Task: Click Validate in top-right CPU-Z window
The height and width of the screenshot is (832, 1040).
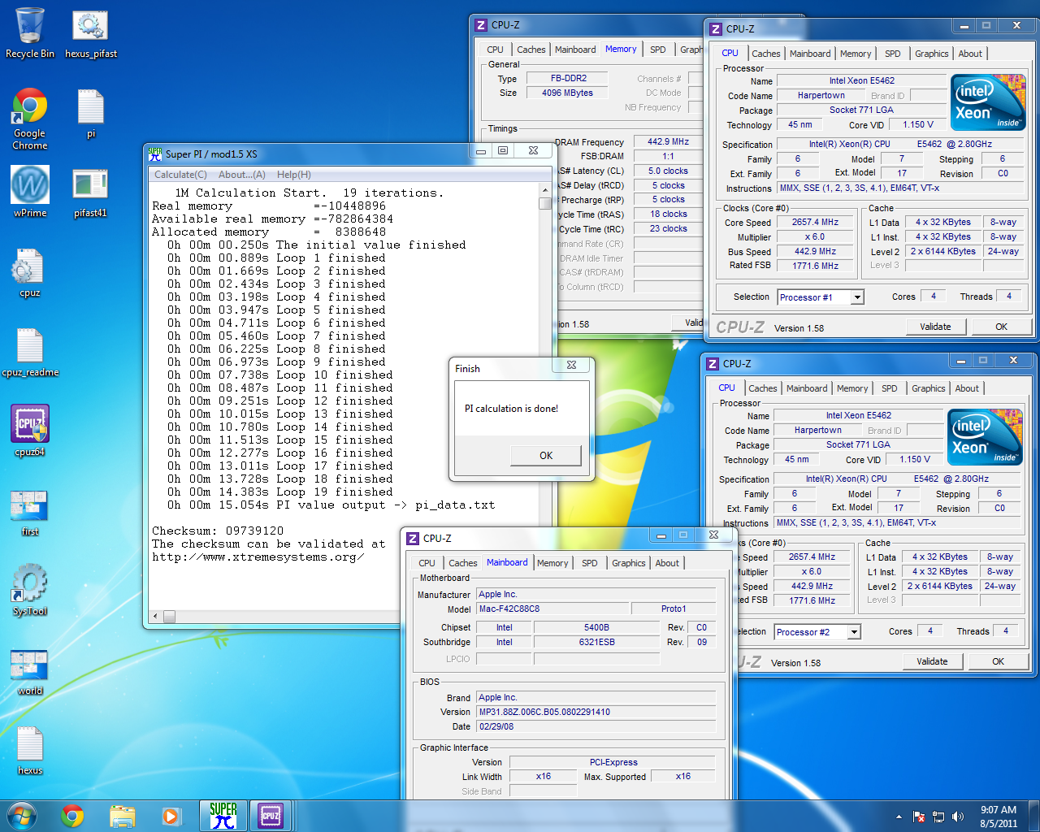Action: tap(935, 327)
